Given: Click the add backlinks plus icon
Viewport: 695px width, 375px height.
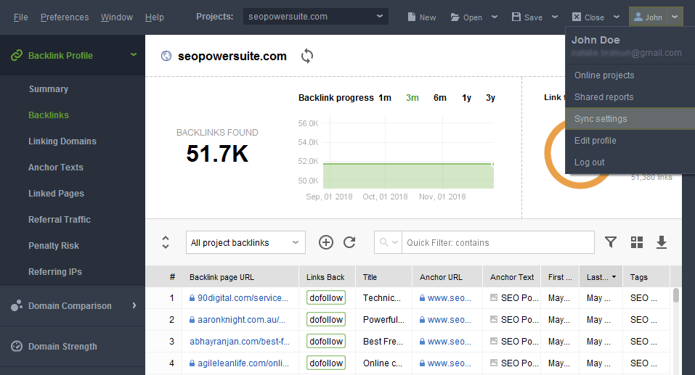Looking at the screenshot, I should (326, 242).
